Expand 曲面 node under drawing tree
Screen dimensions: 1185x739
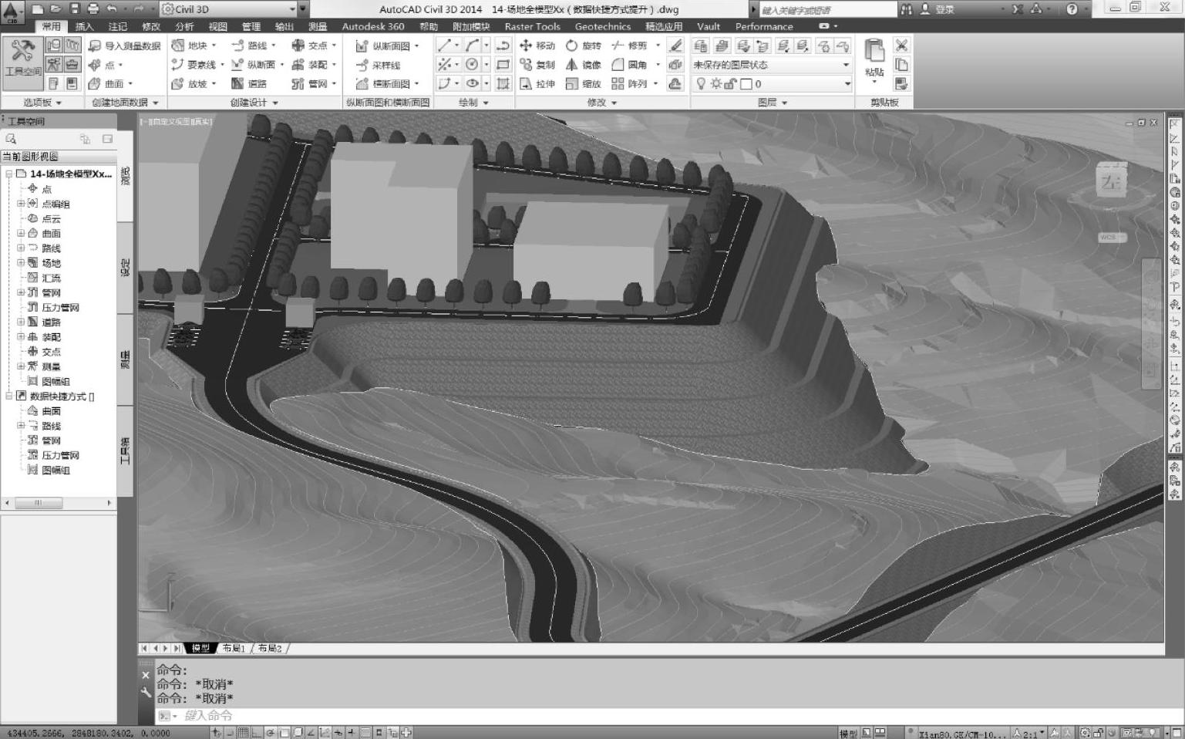pyautogui.click(x=21, y=233)
